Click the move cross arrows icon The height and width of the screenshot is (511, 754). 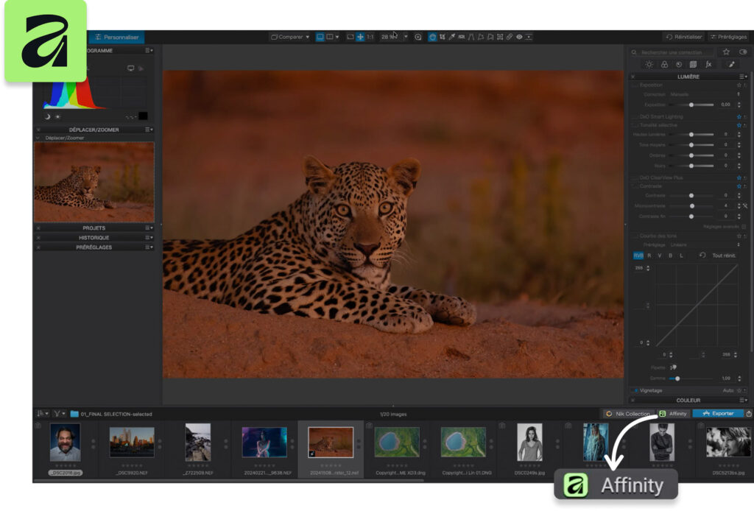coord(359,37)
